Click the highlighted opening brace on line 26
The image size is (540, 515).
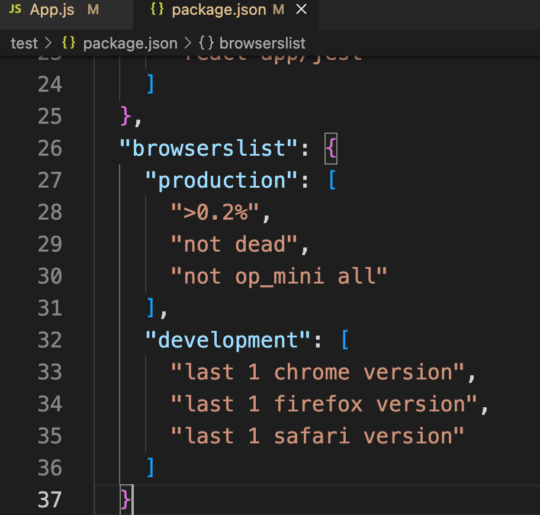(330, 149)
